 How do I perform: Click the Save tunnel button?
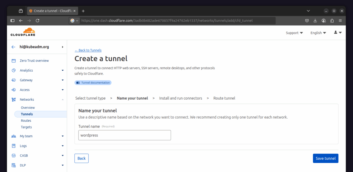click(x=325, y=158)
